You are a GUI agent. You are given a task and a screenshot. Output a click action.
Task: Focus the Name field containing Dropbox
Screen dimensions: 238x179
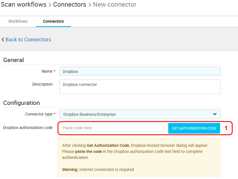[x=140, y=71]
